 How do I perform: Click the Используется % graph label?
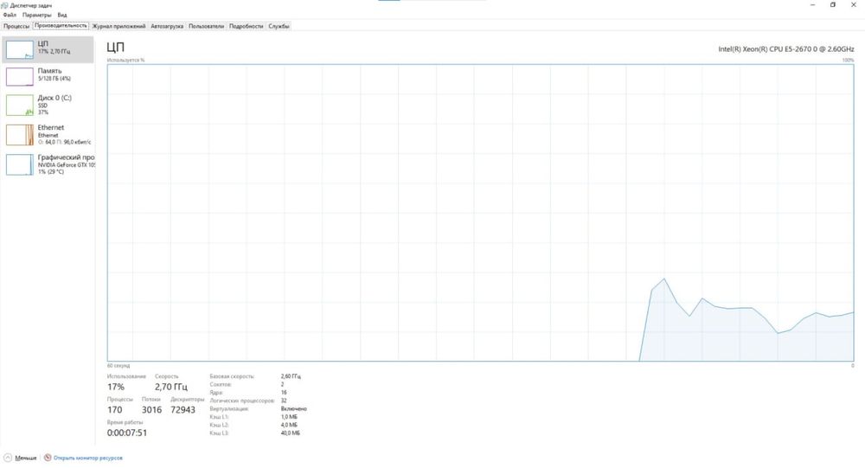(x=125, y=61)
